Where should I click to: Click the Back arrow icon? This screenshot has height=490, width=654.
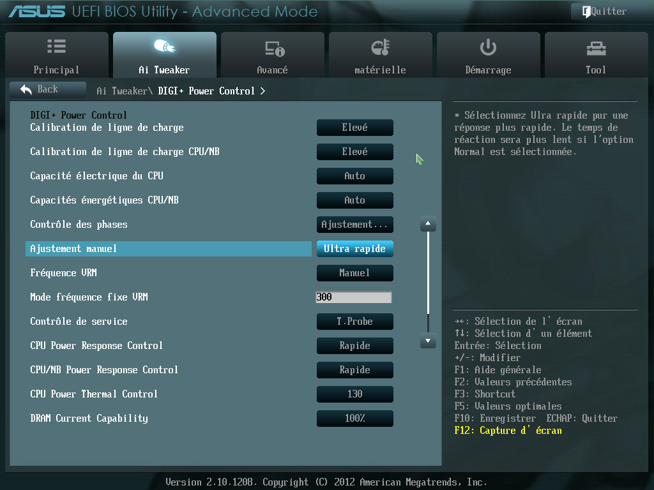pyautogui.click(x=26, y=89)
